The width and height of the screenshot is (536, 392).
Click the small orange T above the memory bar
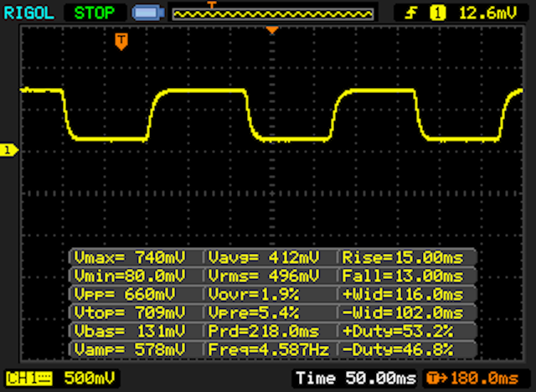click(212, 4)
